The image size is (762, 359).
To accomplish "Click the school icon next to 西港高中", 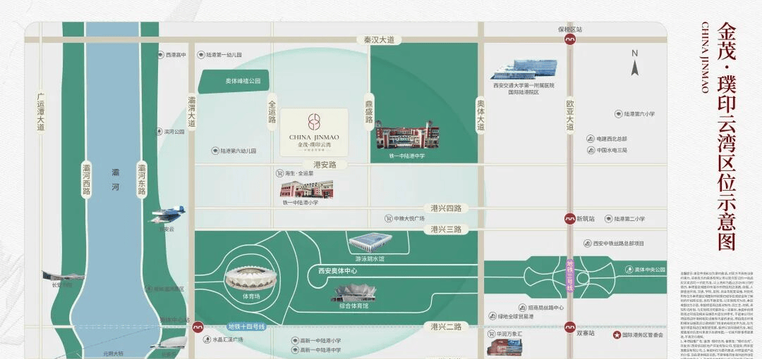I will click(159, 55).
